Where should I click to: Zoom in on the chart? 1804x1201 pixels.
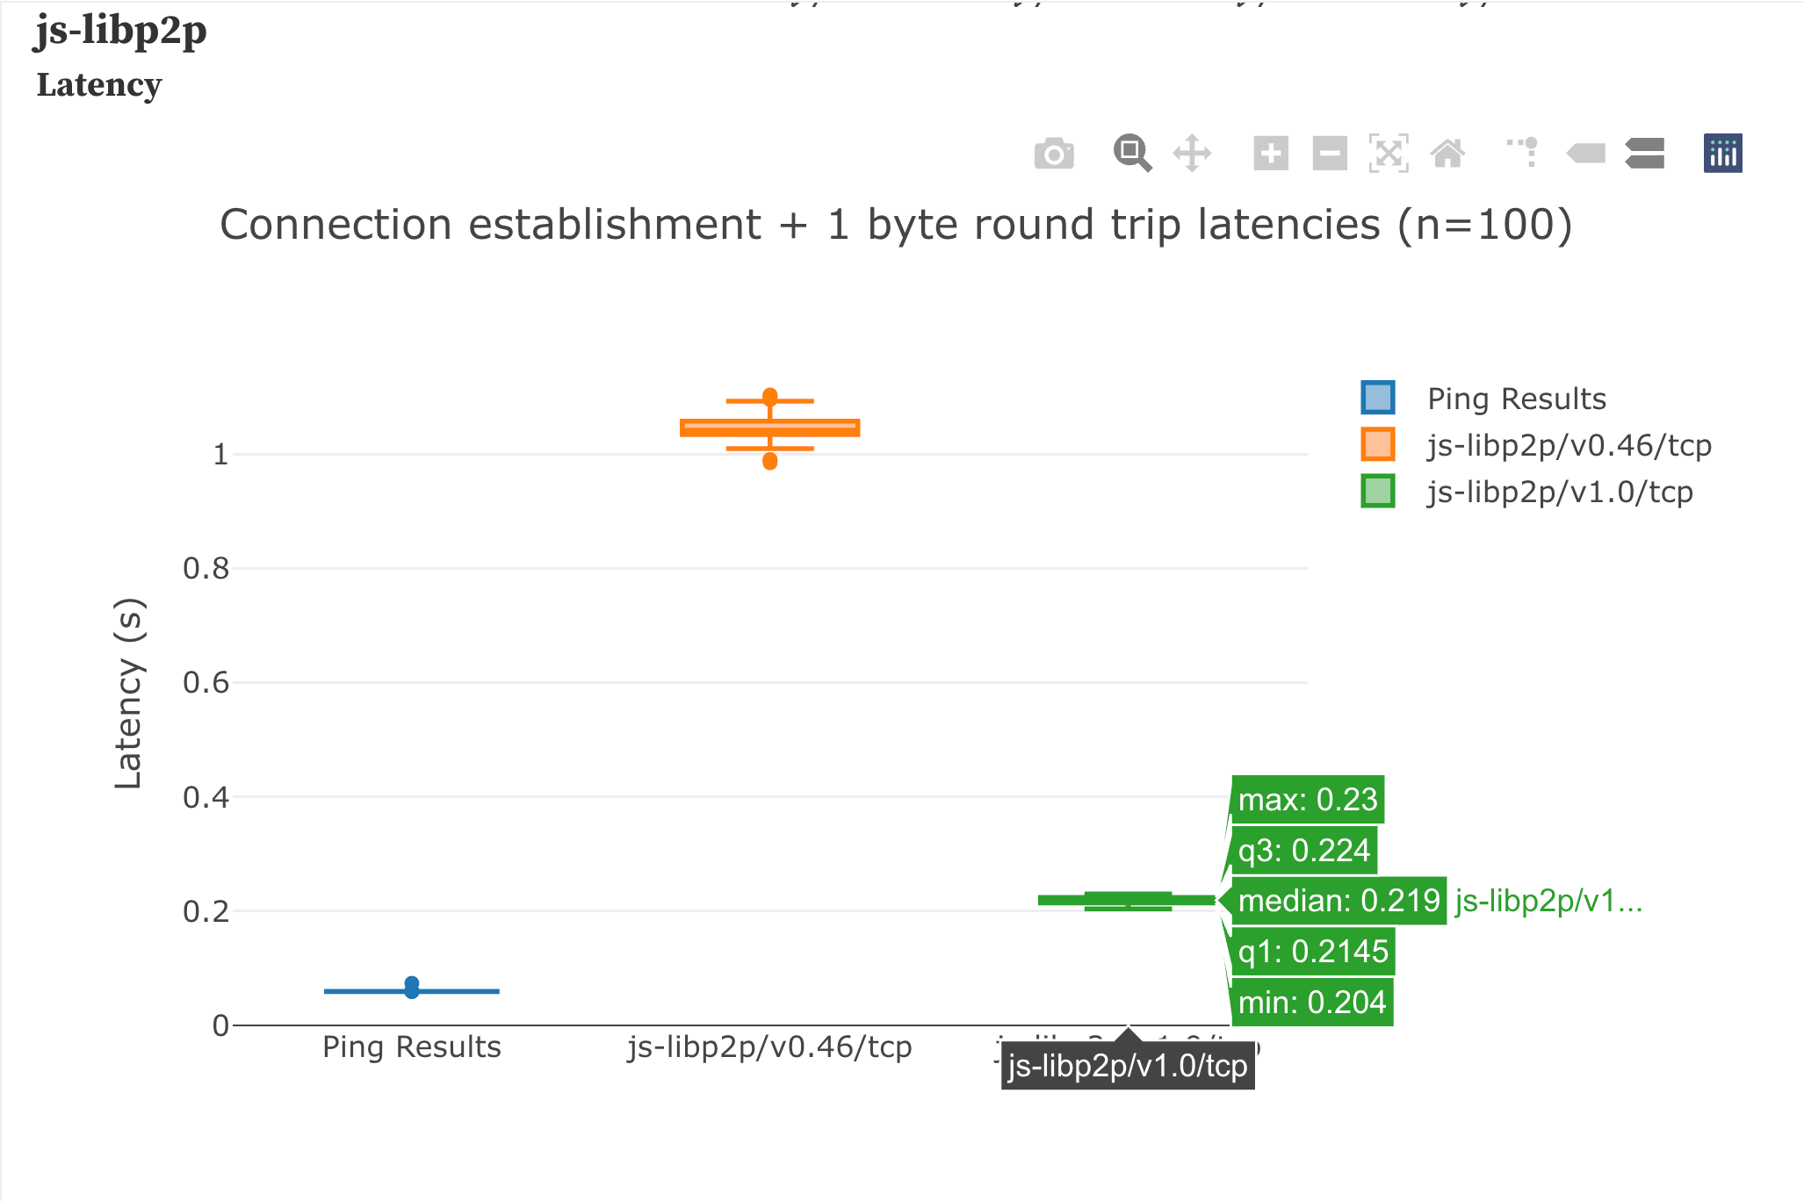pyautogui.click(x=1273, y=153)
